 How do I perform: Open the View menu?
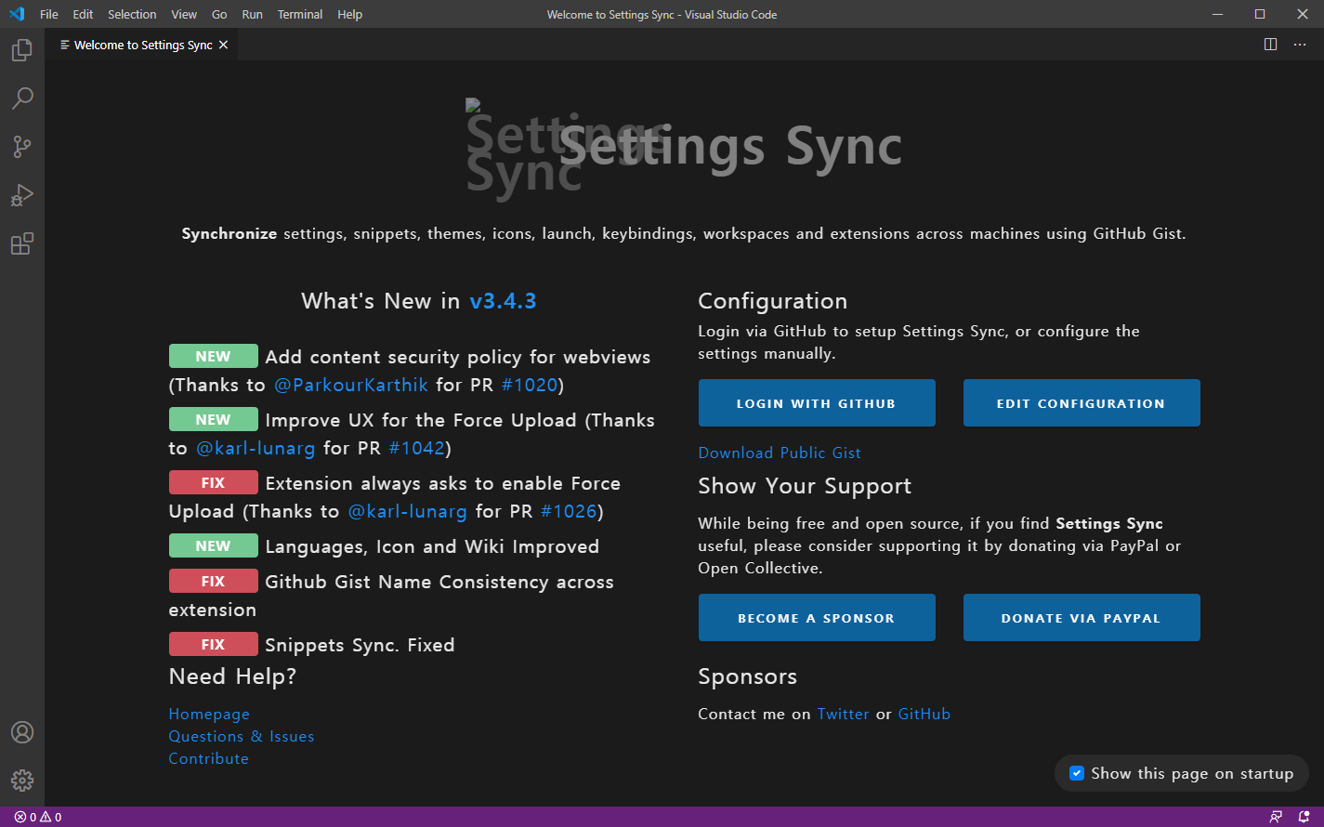click(x=184, y=14)
